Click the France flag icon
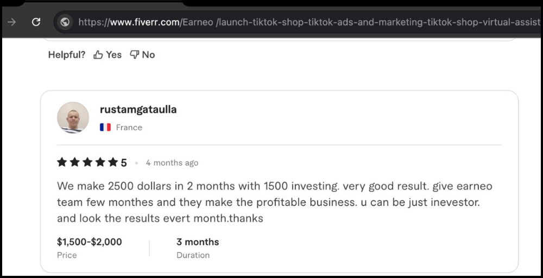 click(x=105, y=128)
